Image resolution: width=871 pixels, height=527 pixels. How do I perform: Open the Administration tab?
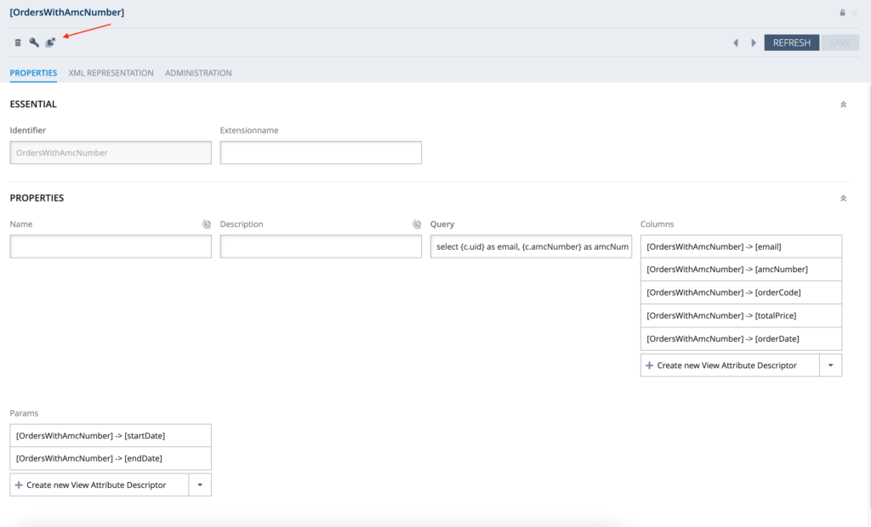[x=198, y=73]
